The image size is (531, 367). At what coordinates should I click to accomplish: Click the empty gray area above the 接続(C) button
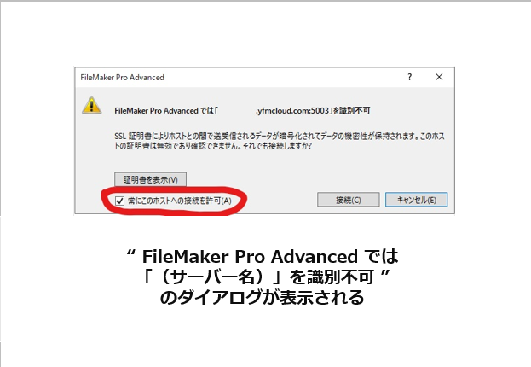348,172
